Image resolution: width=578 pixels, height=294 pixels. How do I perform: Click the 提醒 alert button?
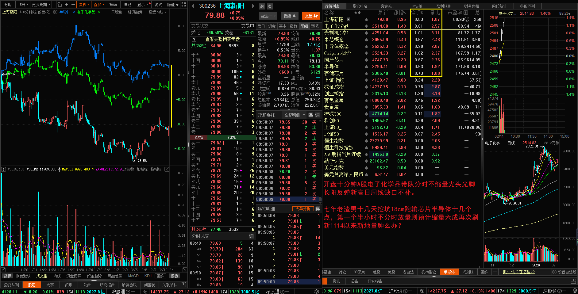point(289,16)
